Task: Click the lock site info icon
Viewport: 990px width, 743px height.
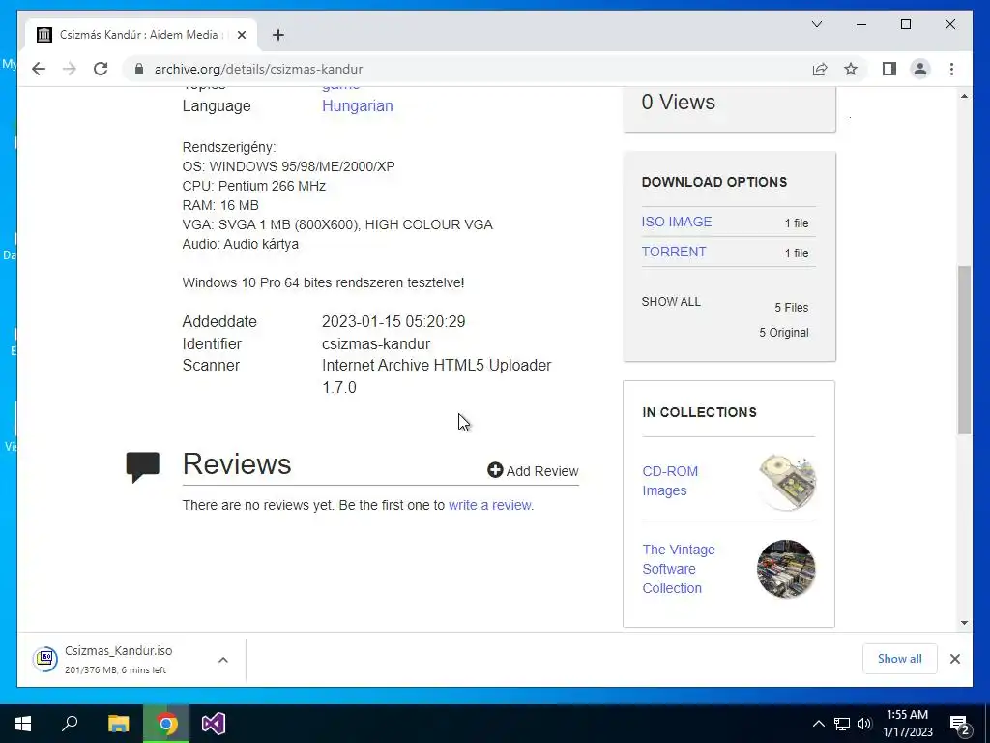Action: click(139, 69)
